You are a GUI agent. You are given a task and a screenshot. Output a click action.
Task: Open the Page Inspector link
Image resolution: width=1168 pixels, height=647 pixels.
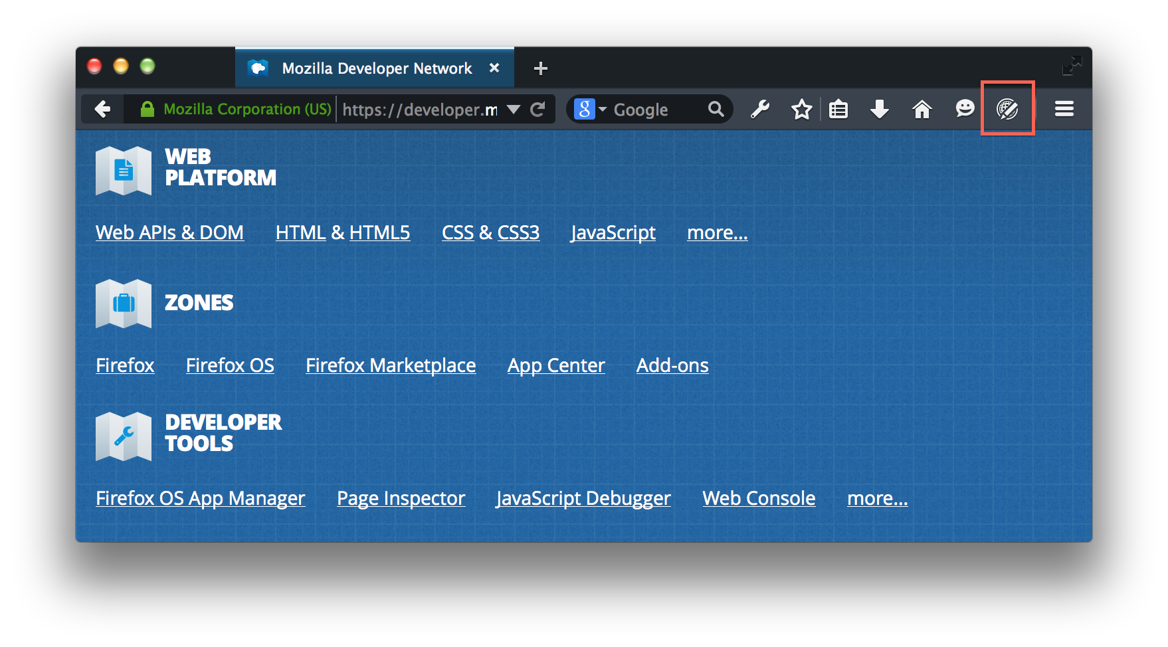point(401,499)
